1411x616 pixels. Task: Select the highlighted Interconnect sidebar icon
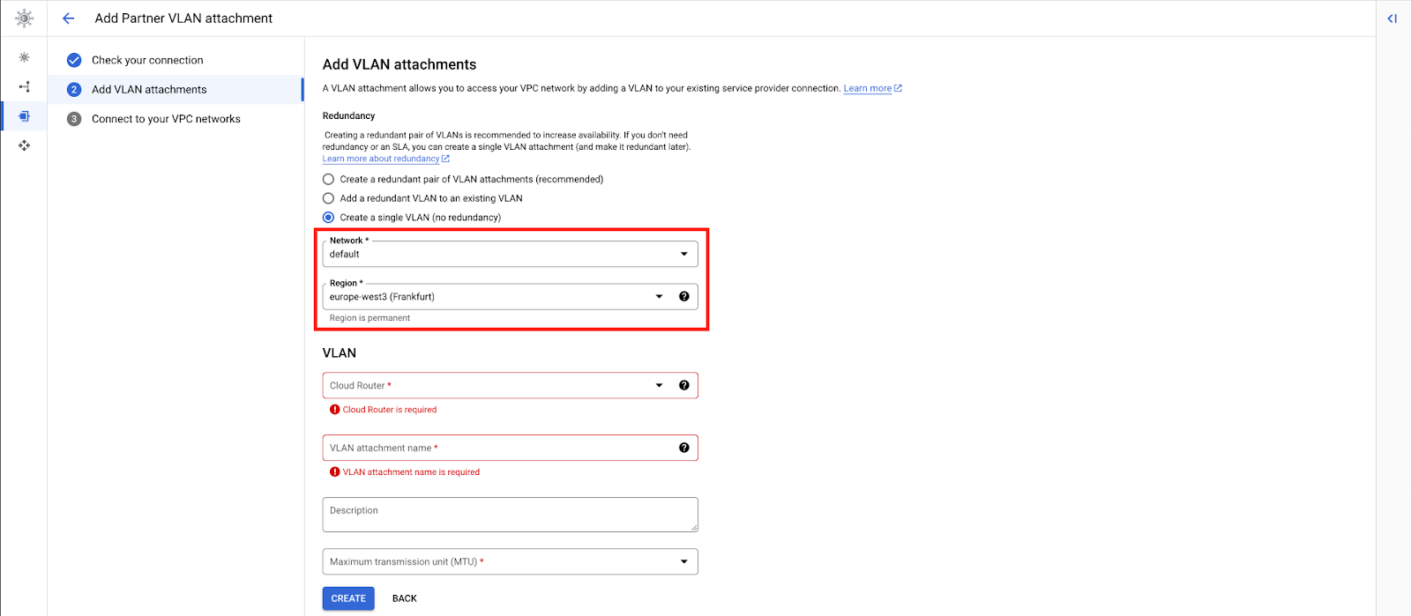pos(24,115)
